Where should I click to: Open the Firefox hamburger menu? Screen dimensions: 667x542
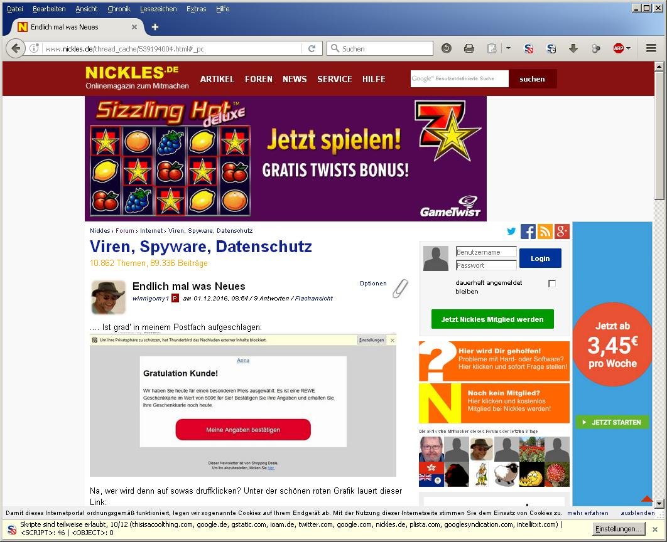[x=651, y=48]
